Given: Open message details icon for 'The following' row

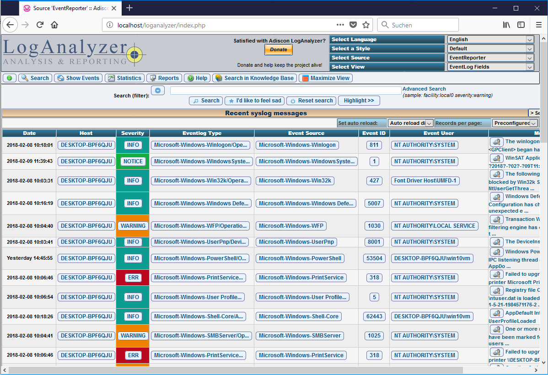Looking at the screenshot, I should pos(496,174).
